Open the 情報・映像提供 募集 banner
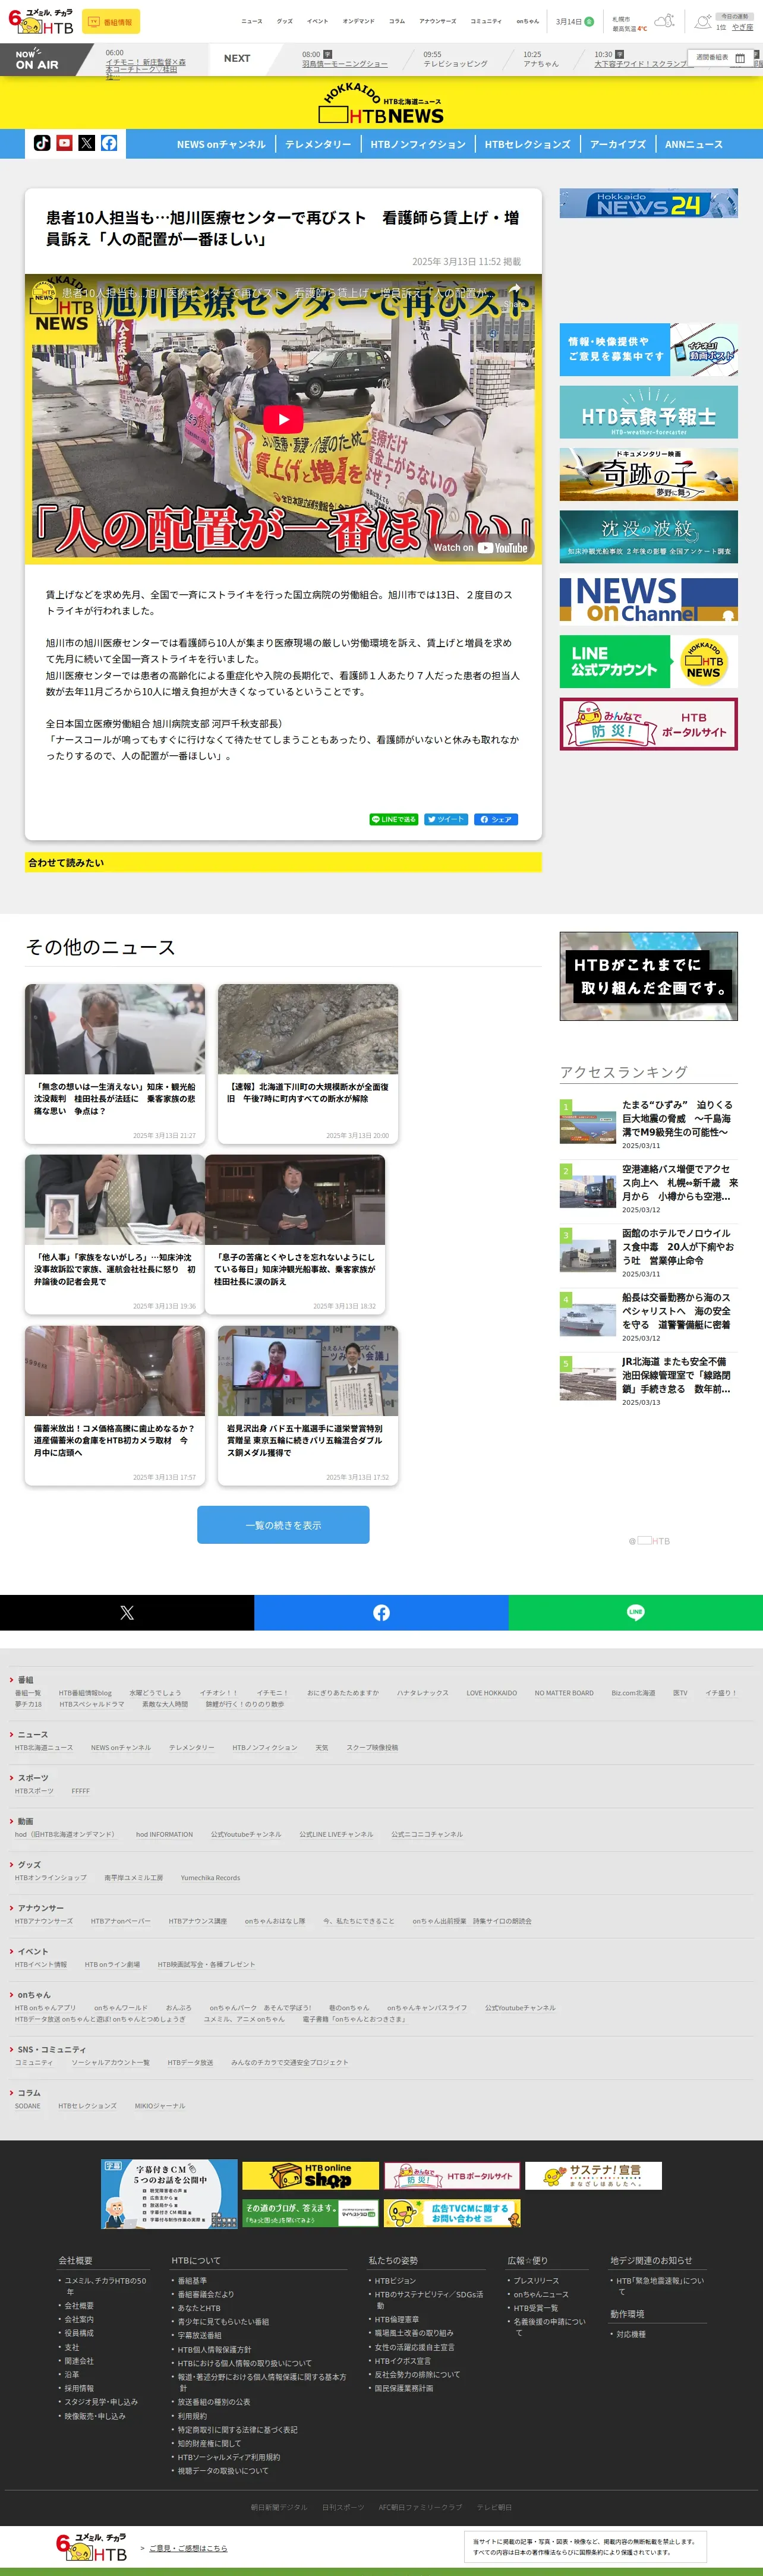Viewport: 763px width, 2576px height. 648,349
